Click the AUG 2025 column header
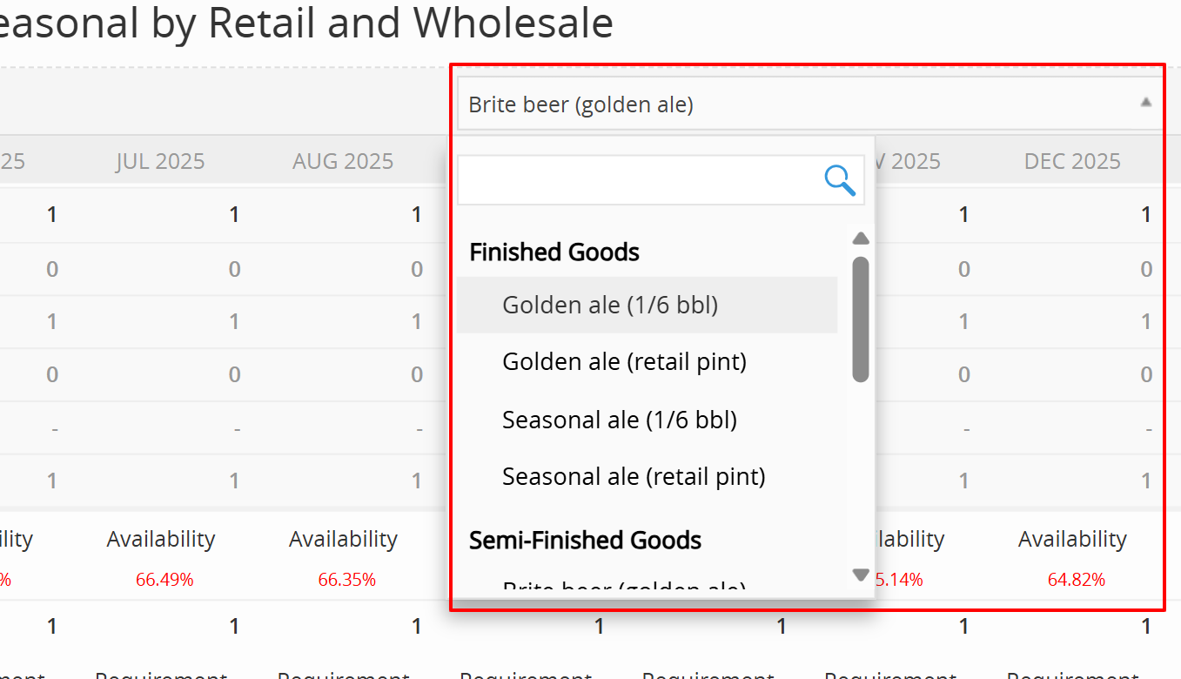1181x679 pixels. (343, 161)
